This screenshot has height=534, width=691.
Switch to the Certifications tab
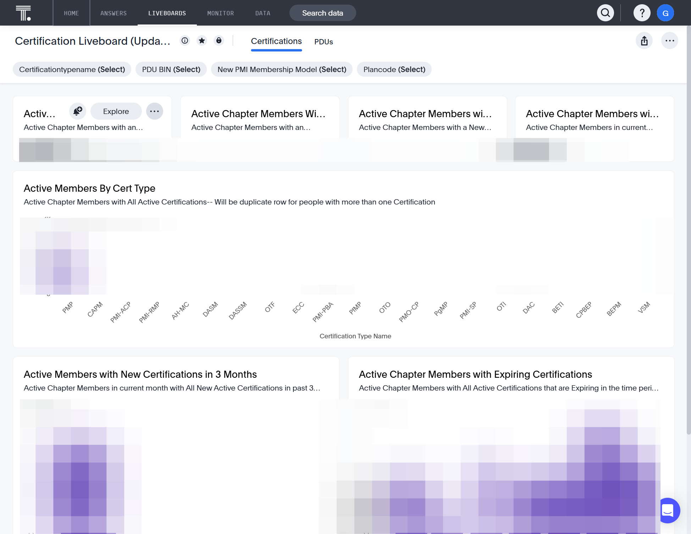point(276,42)
